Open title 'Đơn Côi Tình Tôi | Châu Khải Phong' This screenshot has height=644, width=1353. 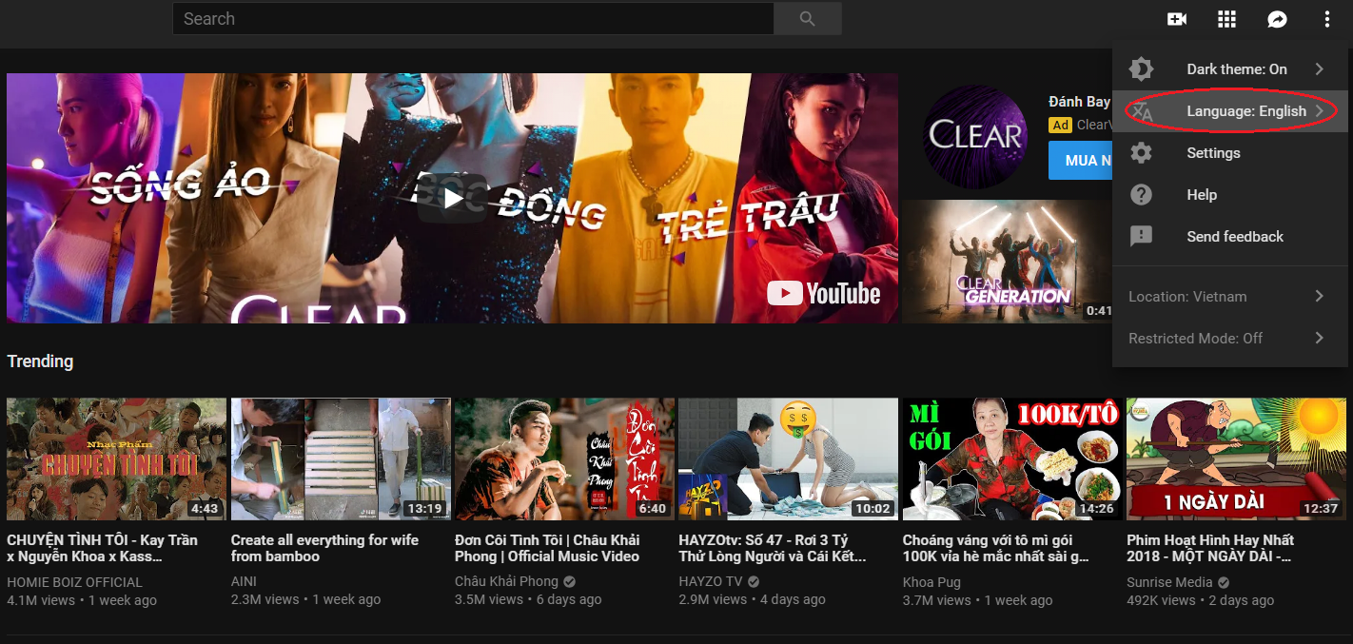(547, 548)
